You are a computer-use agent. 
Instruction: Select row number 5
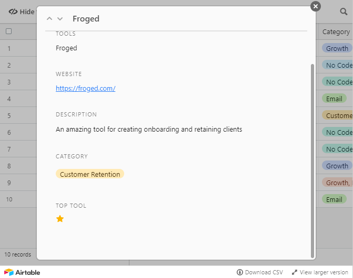9,115
